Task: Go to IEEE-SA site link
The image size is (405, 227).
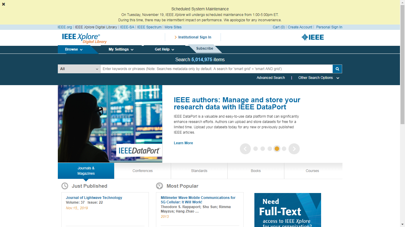Action: coord(127,27)
